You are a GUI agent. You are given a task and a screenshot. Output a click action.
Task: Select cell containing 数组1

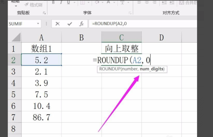tap(42, 48)
